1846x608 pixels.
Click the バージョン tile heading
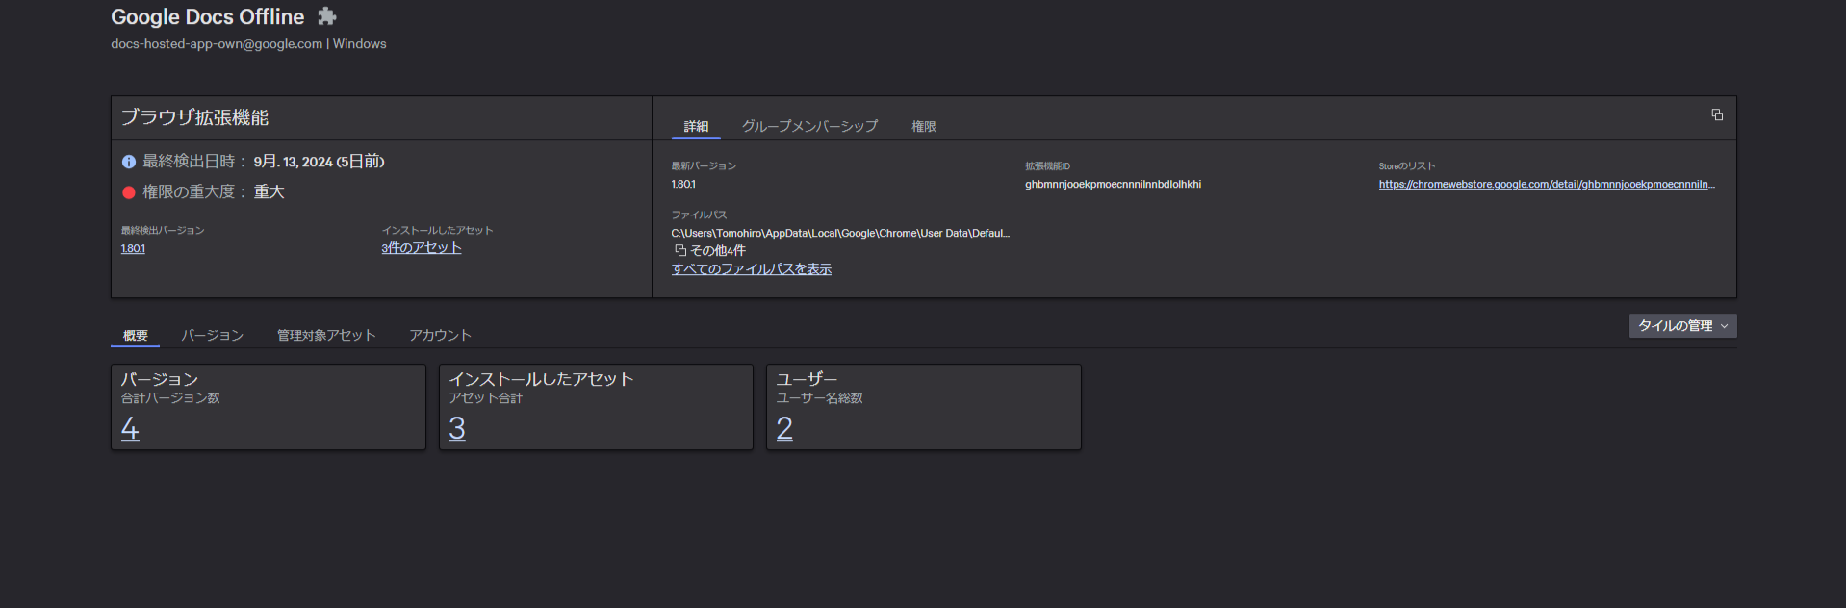[x=160, y=379]
